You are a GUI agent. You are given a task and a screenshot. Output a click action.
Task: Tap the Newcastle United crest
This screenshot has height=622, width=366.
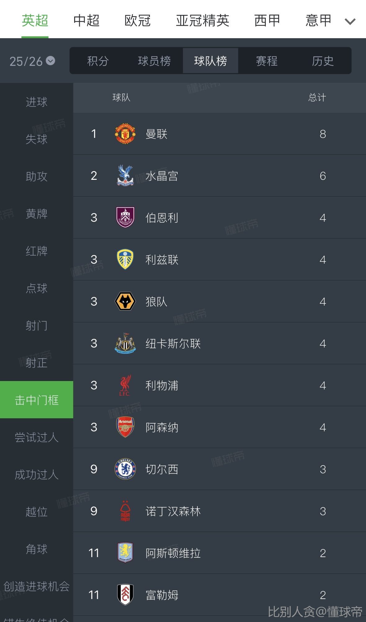pyautogui.click(x=125, y=343)
